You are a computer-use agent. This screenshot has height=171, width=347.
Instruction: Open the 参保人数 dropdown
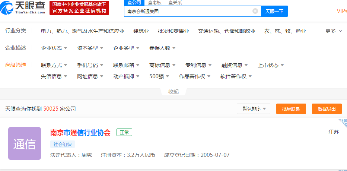coord(162,48)
